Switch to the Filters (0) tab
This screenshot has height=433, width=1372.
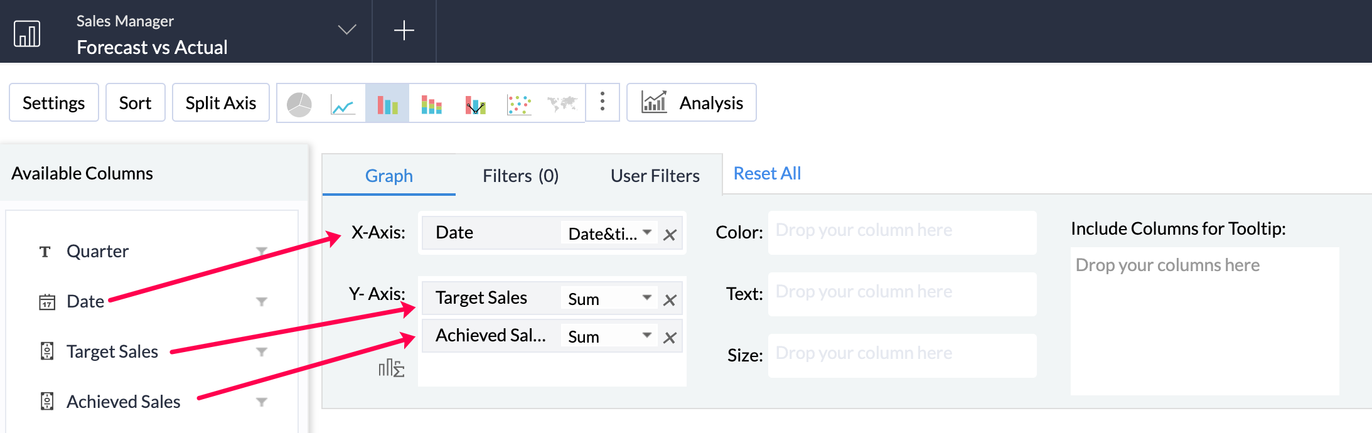click(520, 176)
